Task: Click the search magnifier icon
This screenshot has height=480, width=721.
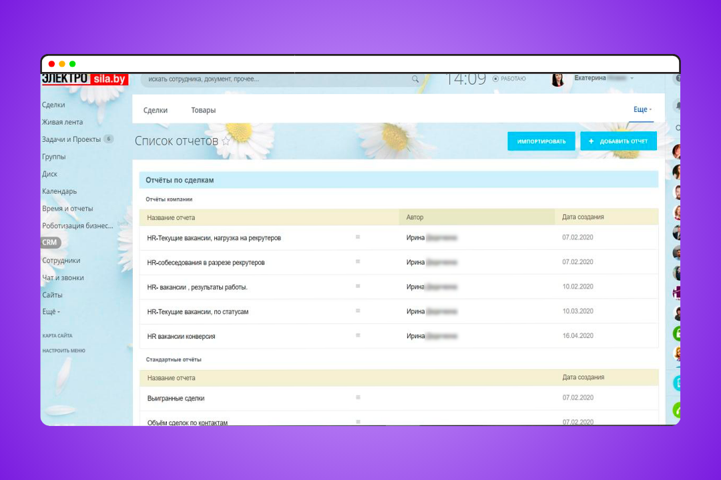Action: point(415,79)
